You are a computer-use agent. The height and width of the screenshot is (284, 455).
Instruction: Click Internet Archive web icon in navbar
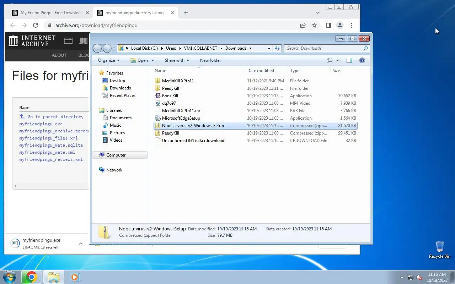(68, 41)
